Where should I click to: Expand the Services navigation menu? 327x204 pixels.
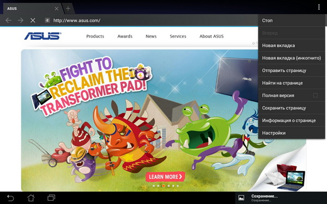click(178, 36)
